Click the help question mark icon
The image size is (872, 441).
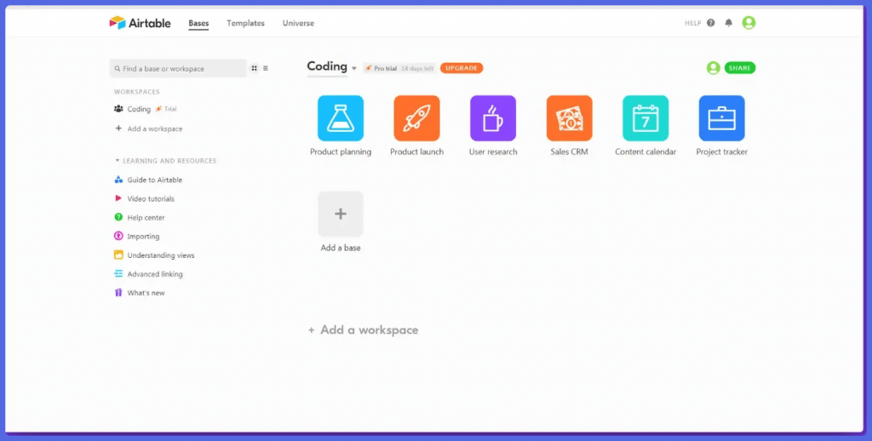(x=711, y=23)
